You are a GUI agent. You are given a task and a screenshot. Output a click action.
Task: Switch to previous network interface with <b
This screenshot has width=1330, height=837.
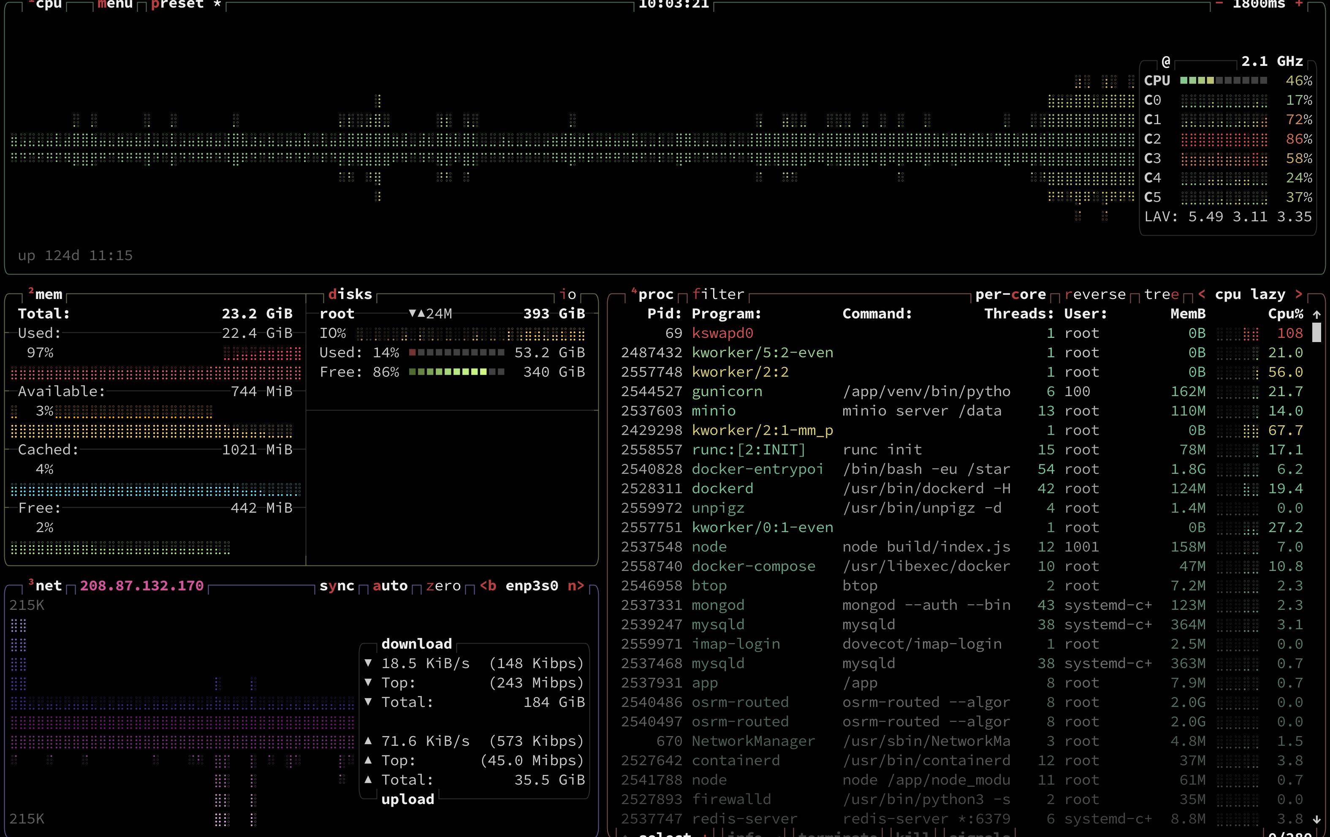coord(488,586)
